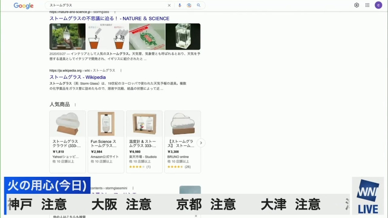388x218 pixels.
Task: Open the three-dot menu beside the ja.wikipedia.org URL
Action: (121, 70)
